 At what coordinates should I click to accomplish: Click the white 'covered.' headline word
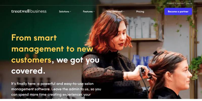point(28,71)
